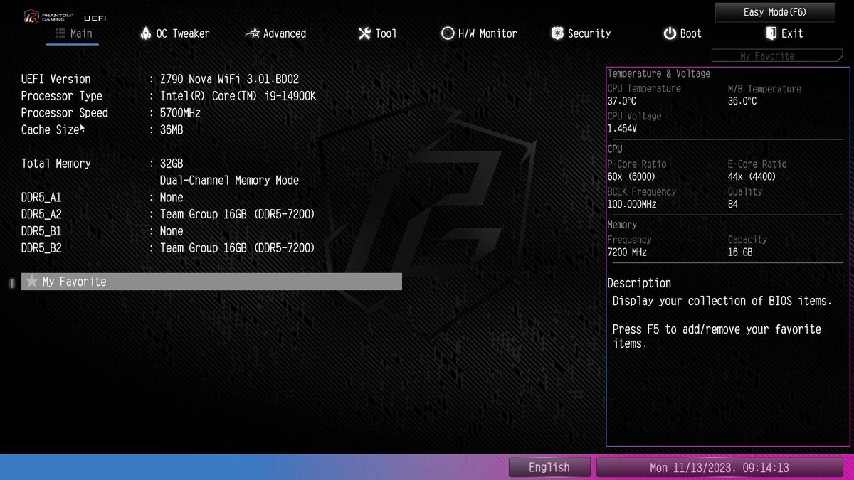Click Press F5 to add/remove text

(x=717, y=336)
